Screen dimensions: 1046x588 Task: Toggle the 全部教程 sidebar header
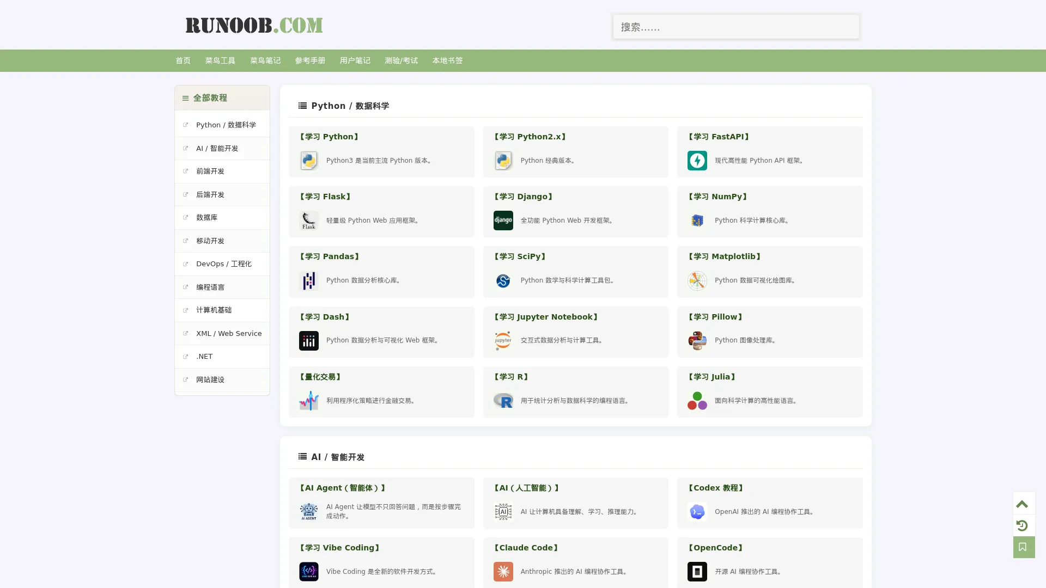(222, 98)
